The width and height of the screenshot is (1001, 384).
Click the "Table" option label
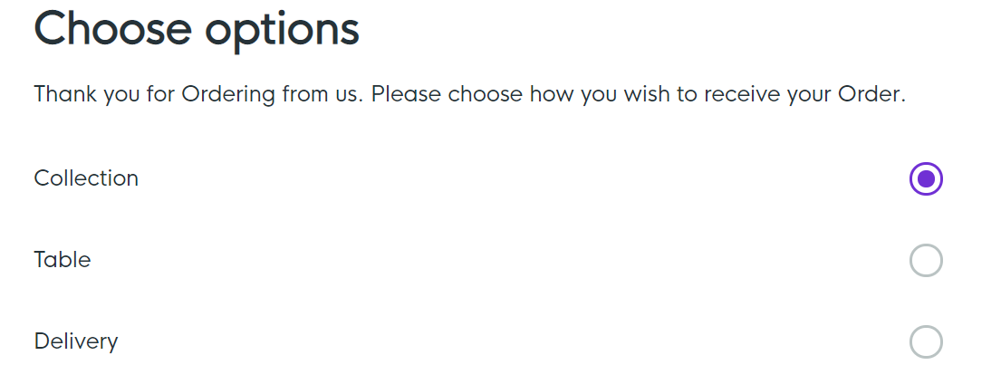point(63,260)
